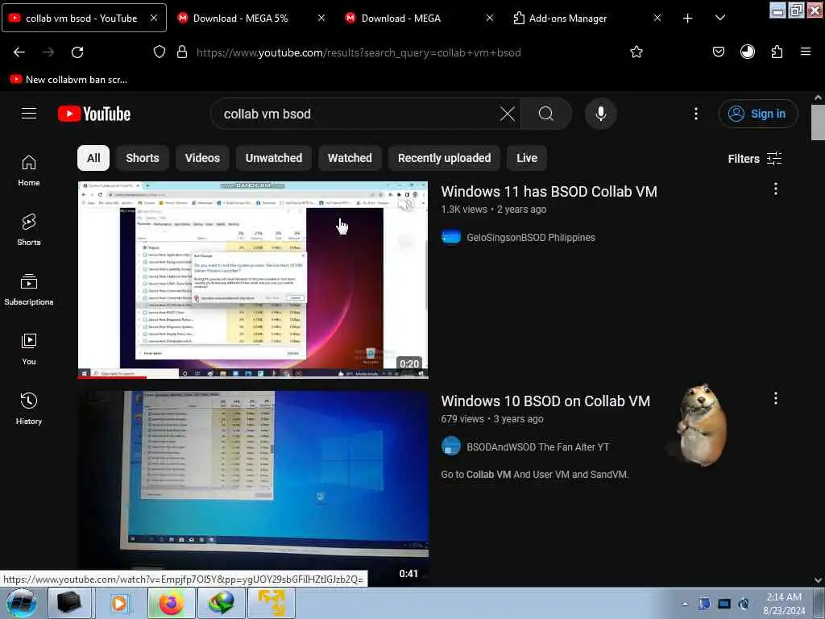Open the Firefox account icon

coord(747,52)
